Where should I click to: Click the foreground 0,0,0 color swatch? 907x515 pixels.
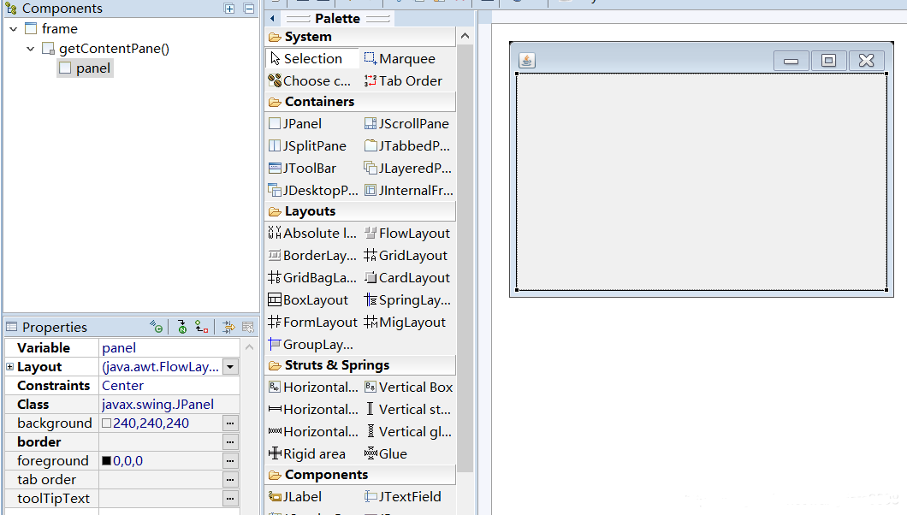click(x=106, y=460)
